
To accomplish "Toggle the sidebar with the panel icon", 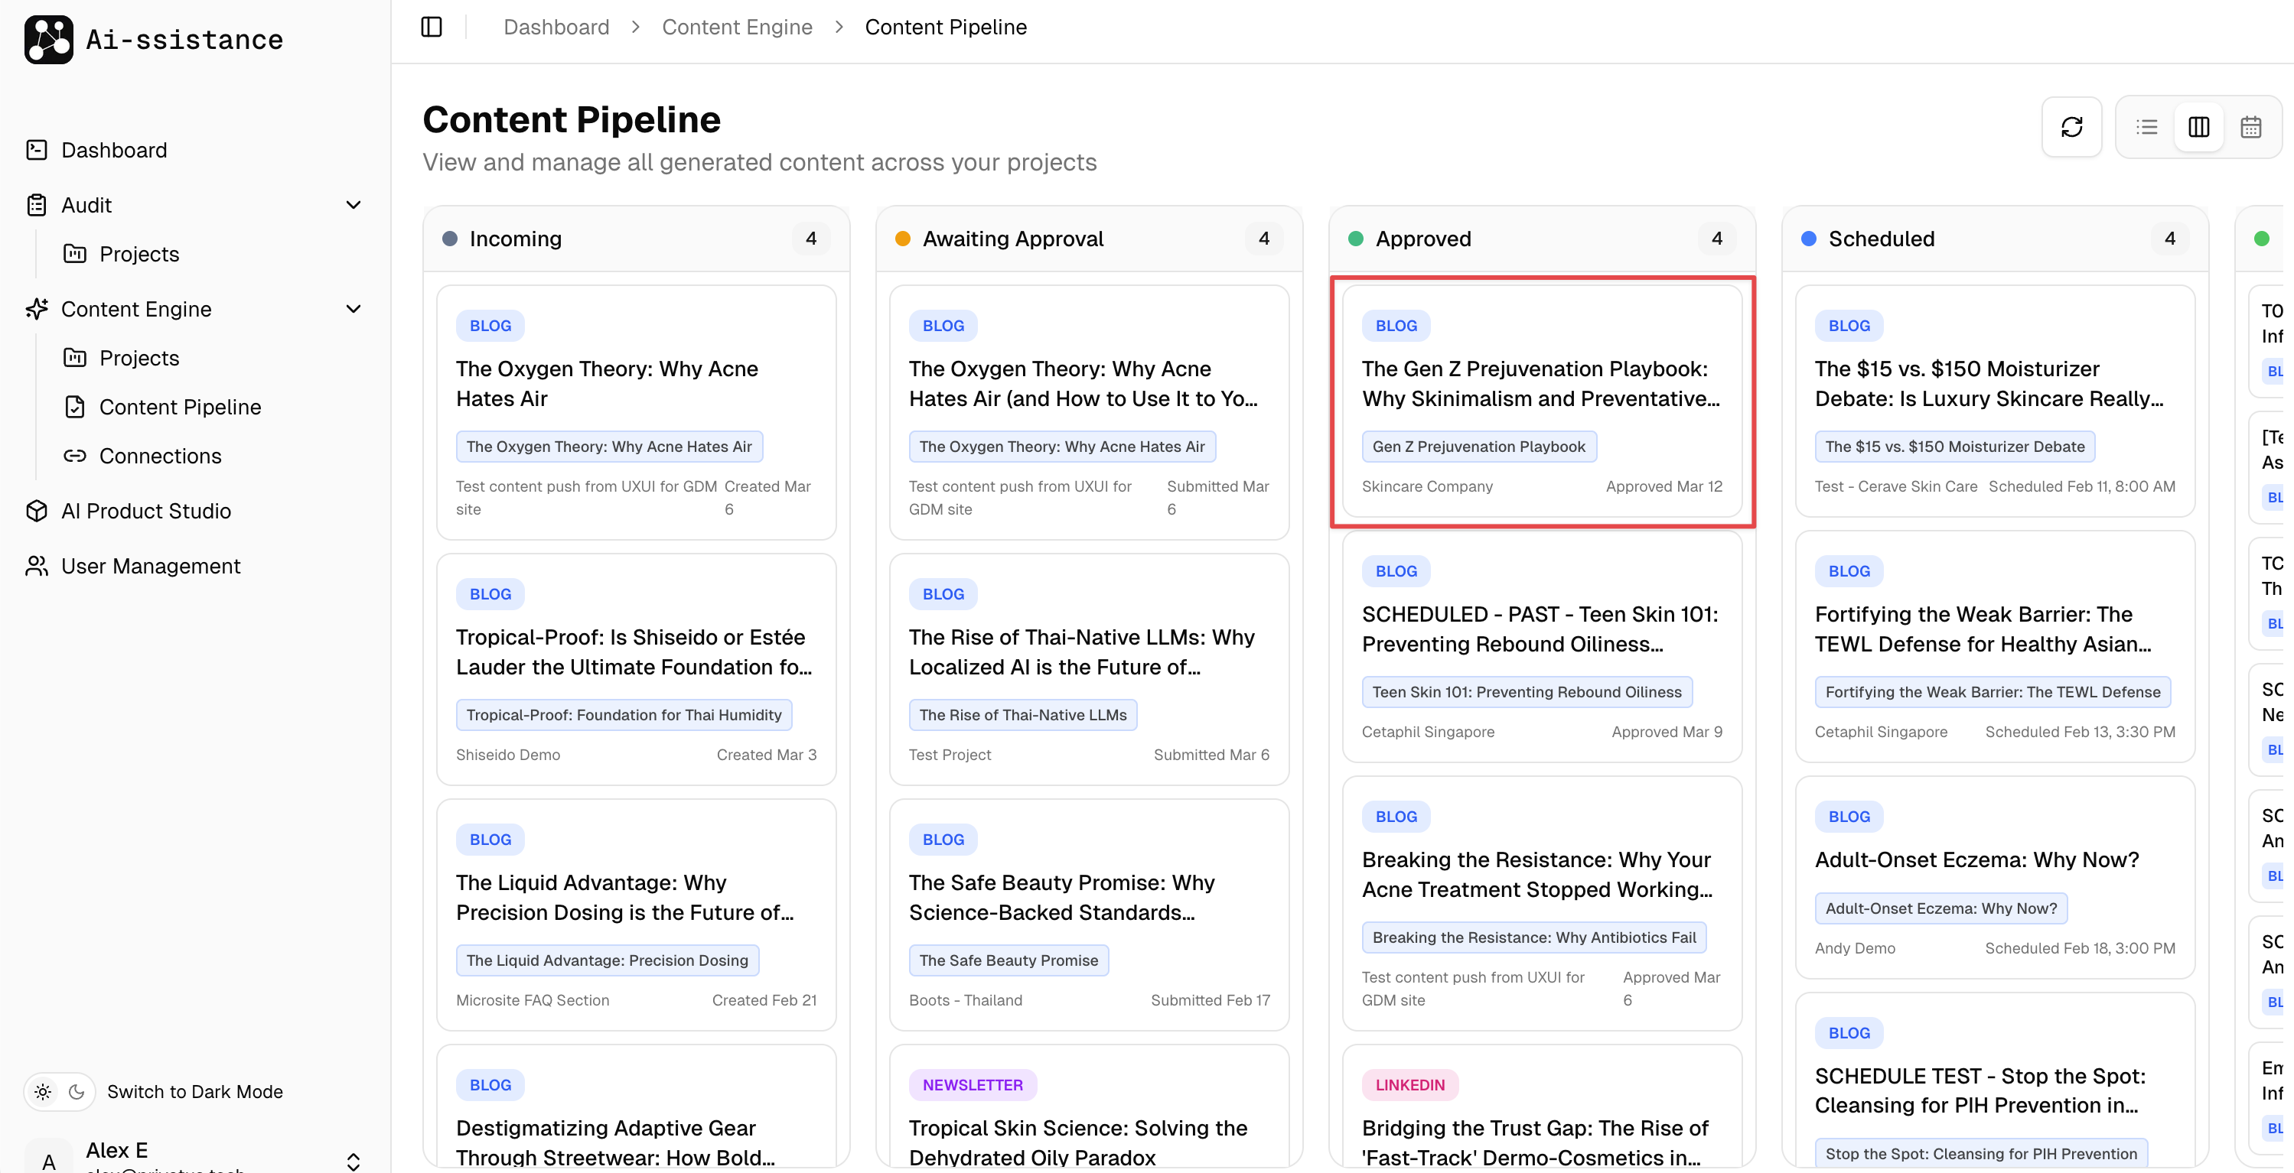I will click(431, 27).
